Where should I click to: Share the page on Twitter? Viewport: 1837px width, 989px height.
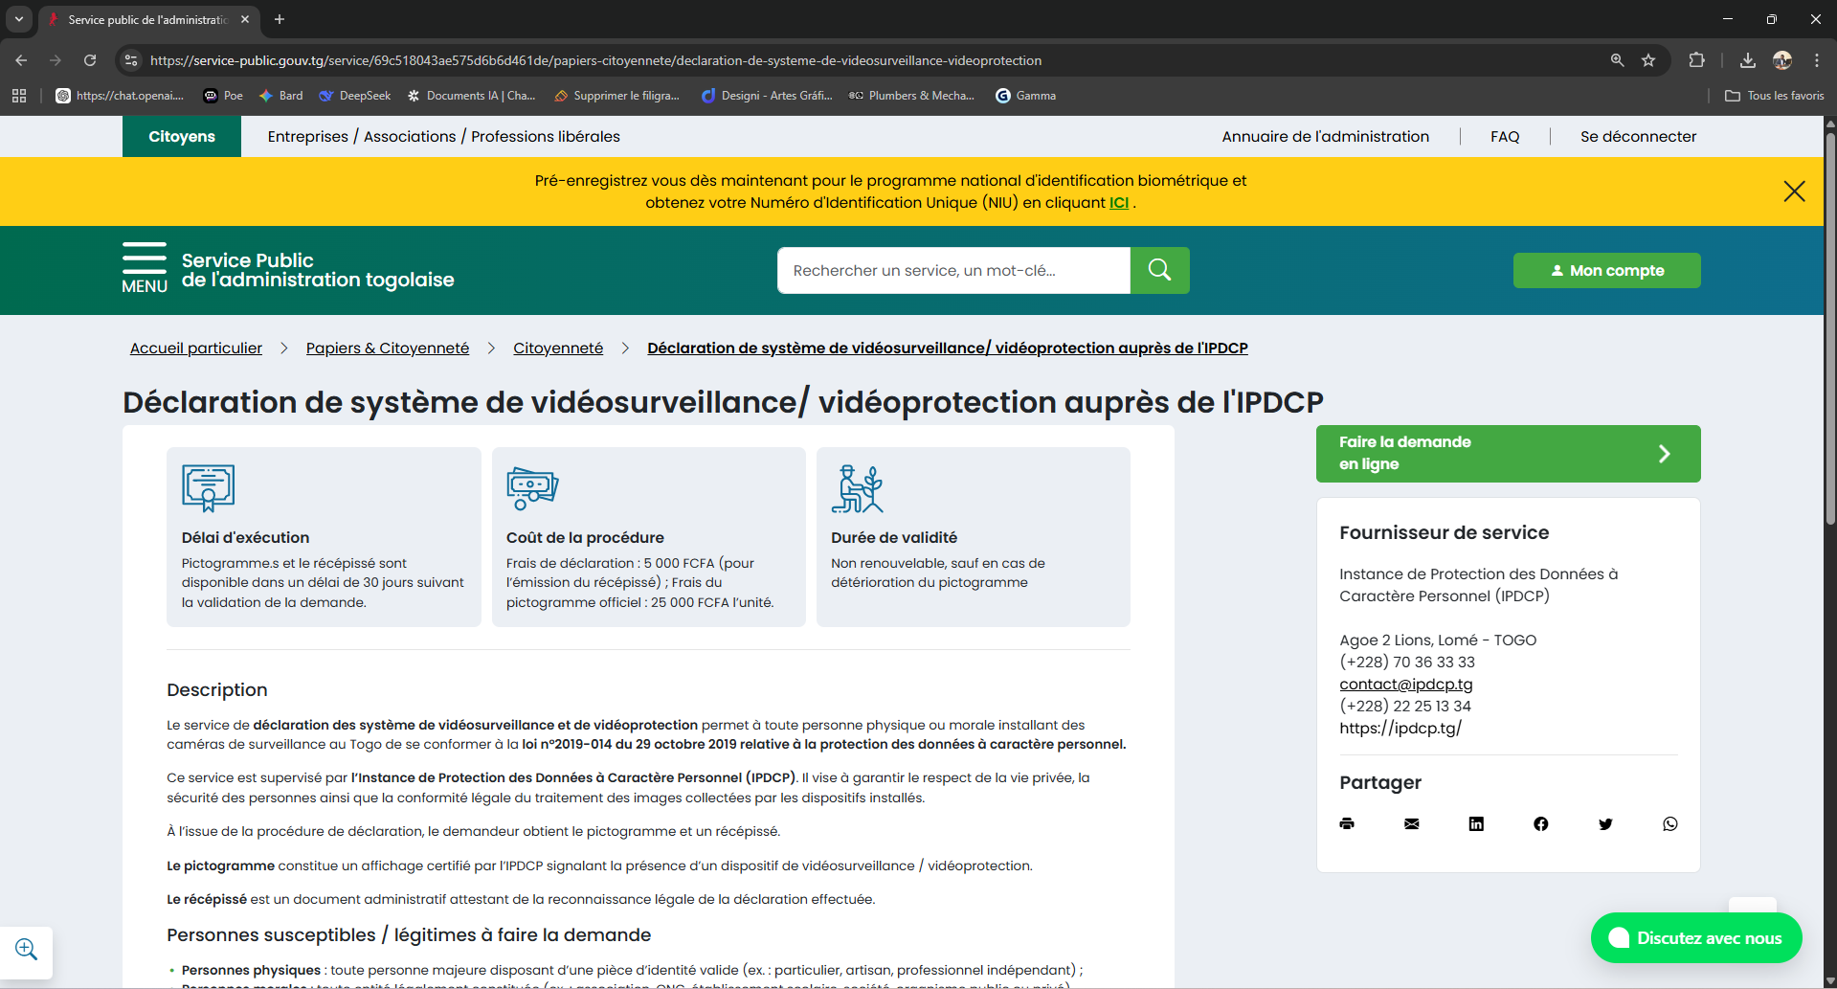pos(1605,823)
